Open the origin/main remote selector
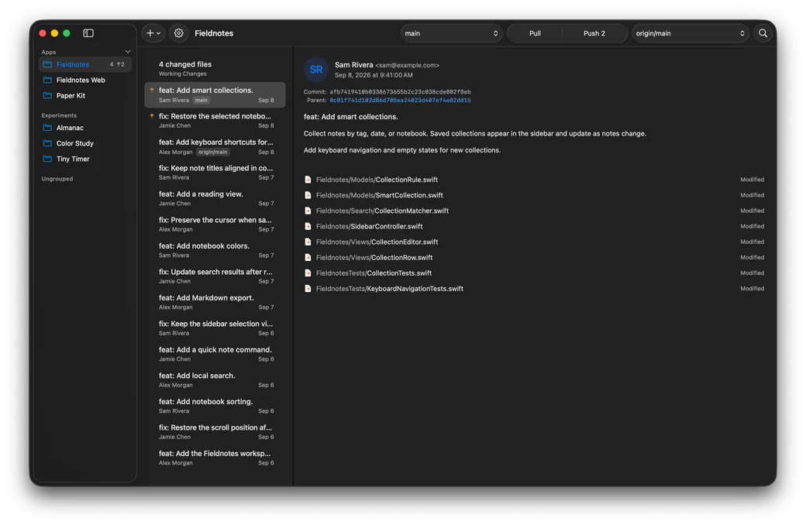The width and height of the screenshot is (806, 525). 690,33
